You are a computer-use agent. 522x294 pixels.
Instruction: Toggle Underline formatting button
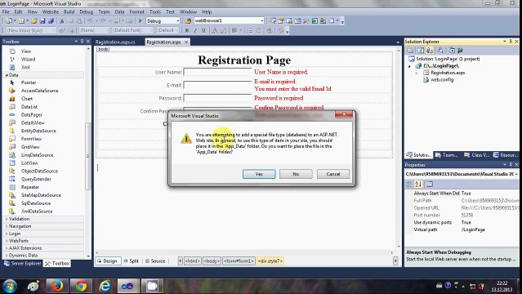click(203, 30)
